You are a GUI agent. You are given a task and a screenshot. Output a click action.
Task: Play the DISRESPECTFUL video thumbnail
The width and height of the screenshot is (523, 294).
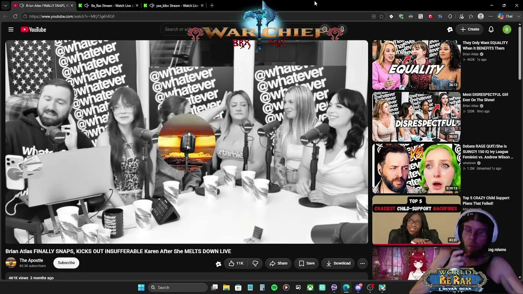(416, 117)
